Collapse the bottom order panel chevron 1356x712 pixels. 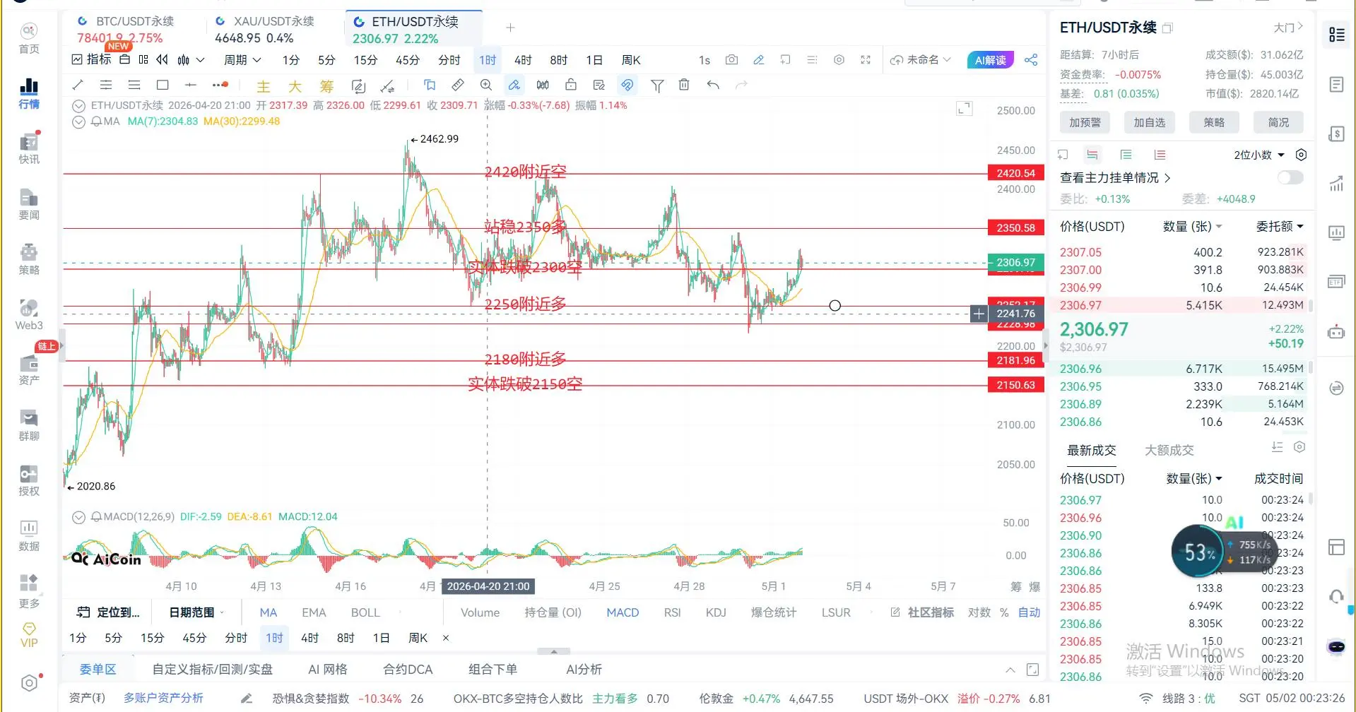[x=1010, y=670]
